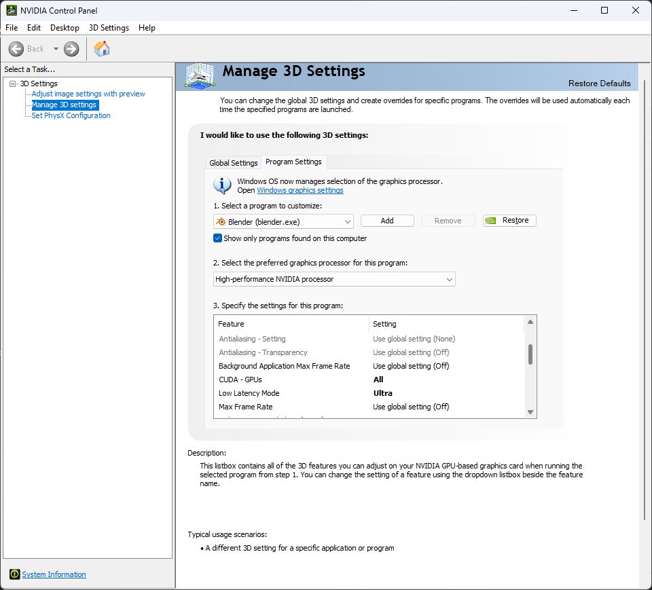Viewport: 652px width, 590px height.
Task: Click the Manage 3D Settings header icon
Action: 200,76
